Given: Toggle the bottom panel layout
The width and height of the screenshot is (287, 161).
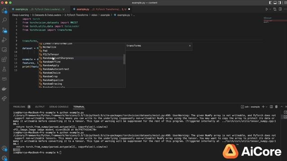Looking at the screenshot, I should click(275, 3).
